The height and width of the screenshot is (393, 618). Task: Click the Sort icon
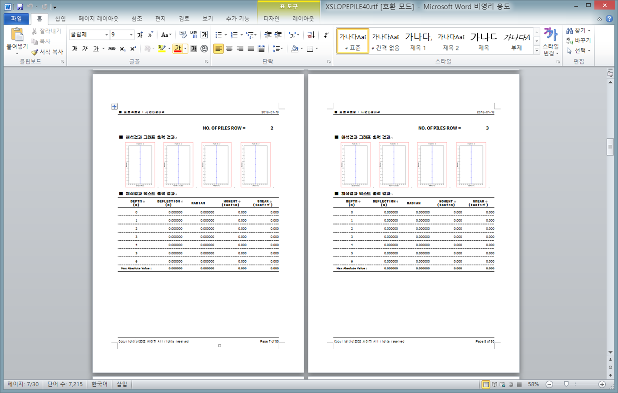point(311,35)
